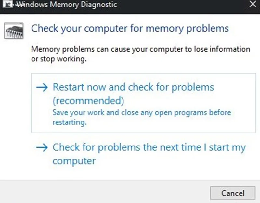Click the "Check your computer for memory problems" heading
This screenshot has height=203, width=260.
tap(130, 28)
